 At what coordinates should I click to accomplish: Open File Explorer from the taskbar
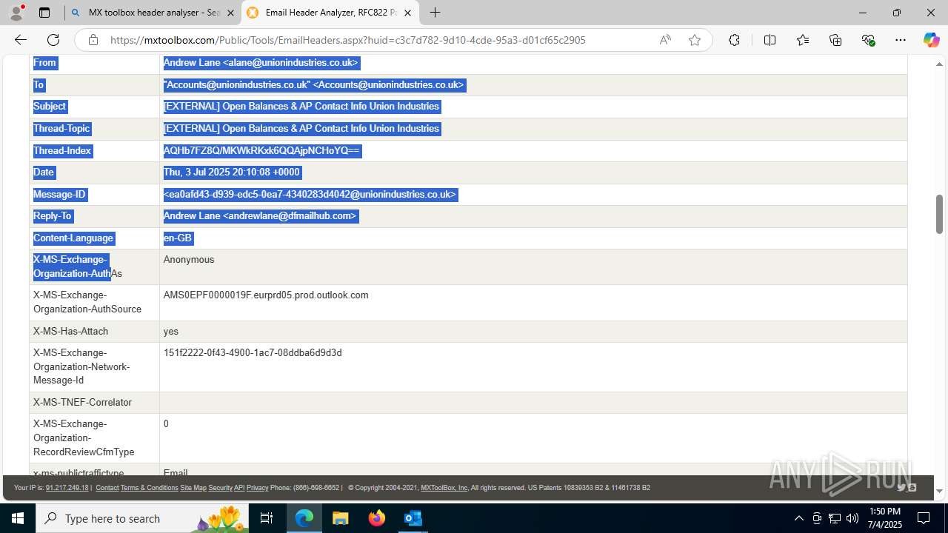tap(340, 518)
